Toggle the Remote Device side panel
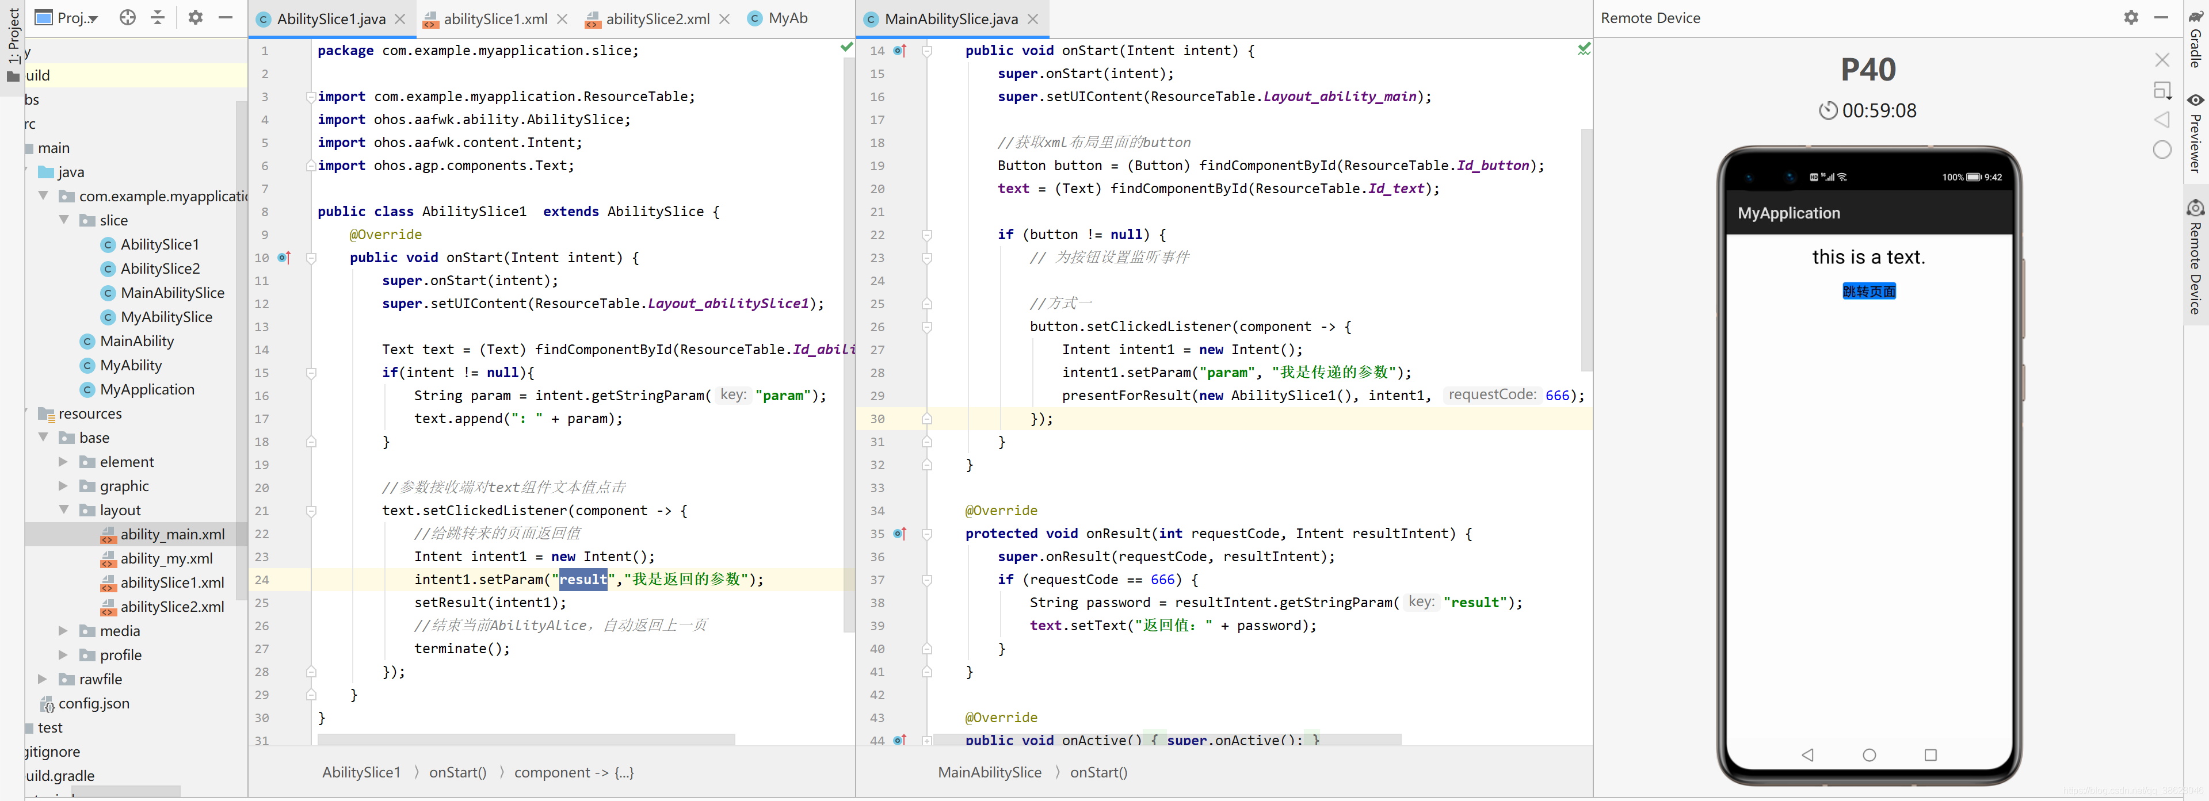 [x=2196, y=257]
